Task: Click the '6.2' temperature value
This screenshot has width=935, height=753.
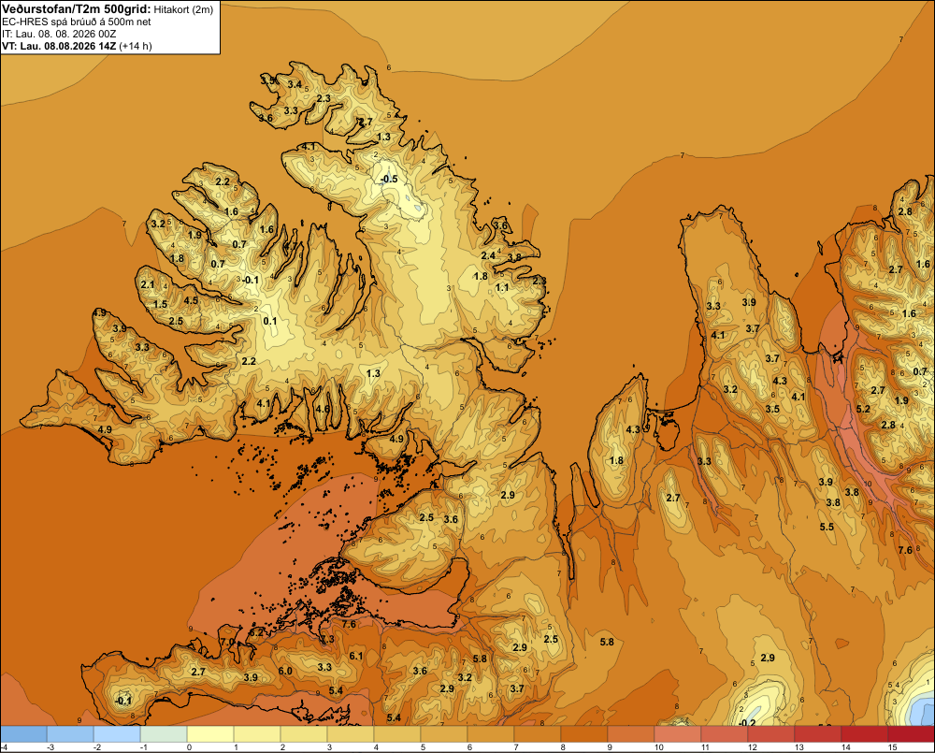Action: pyautogui.click(x=256, y=632)
